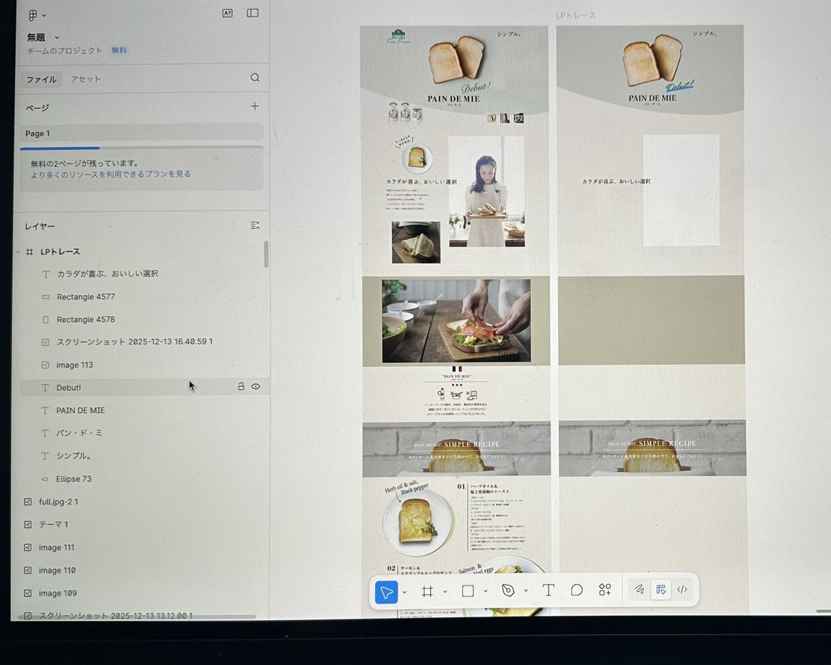Click the ページ section header

(37, 107)
